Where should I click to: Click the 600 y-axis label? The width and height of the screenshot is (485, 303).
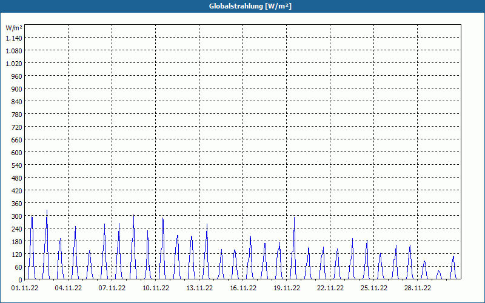pyautogui.click(x=17, y=153)
